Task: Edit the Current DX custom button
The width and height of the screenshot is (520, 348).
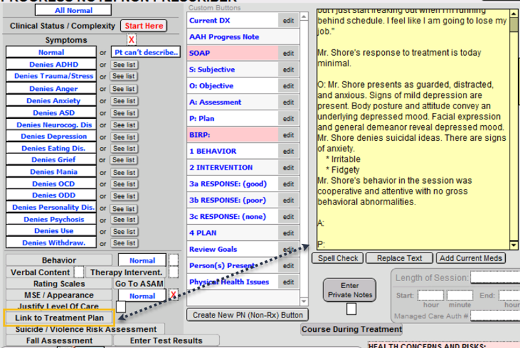Action: [x=288, y=21]
